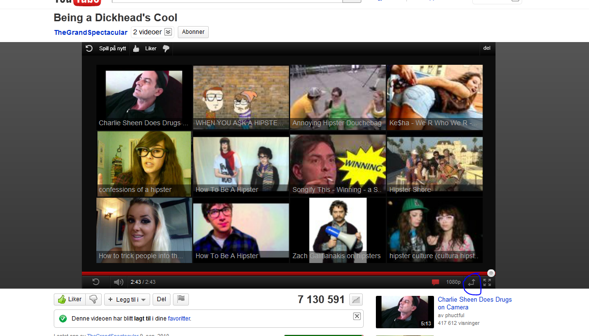This screenshot has height=336, width=589.
Task: Open the TheGrandSpectacular channel link
Action: (91, 32)
